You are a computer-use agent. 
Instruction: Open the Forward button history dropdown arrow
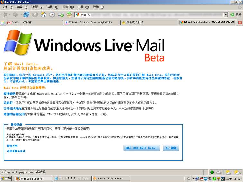point(21,15)
